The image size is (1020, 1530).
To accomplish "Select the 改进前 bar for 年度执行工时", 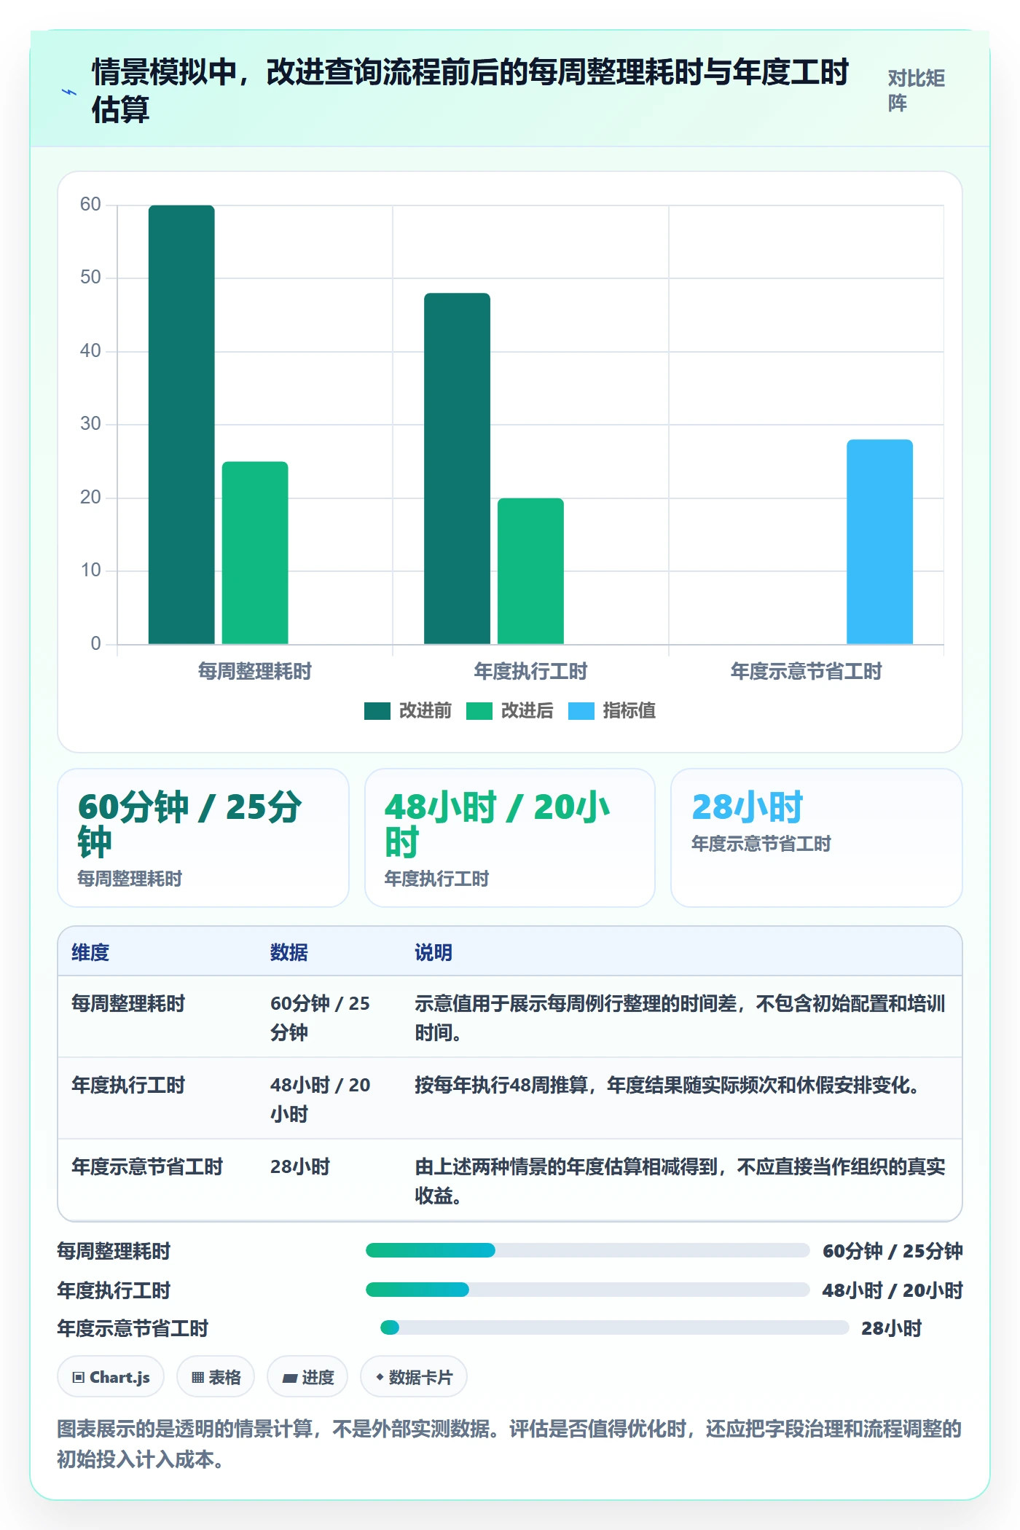I will 458,468.
